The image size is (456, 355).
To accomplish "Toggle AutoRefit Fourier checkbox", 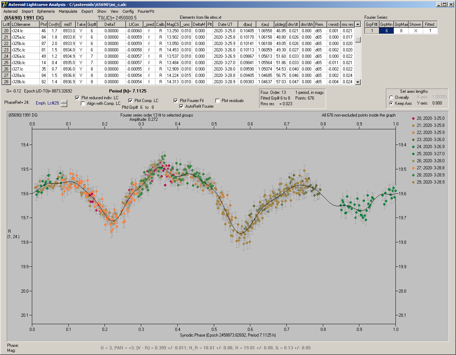I will click(181, 106).
